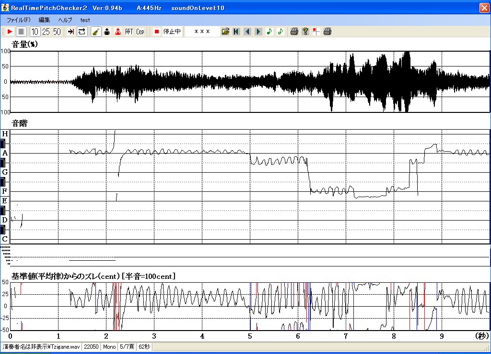491x354 pixels.
Task: Click the G key on pitch keyboard
Action: 5,172
